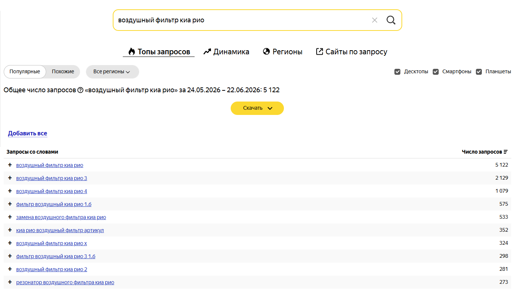Open the Топы запросов tab
The height and width of the screenshot is (289, 525).
[159, 52]
